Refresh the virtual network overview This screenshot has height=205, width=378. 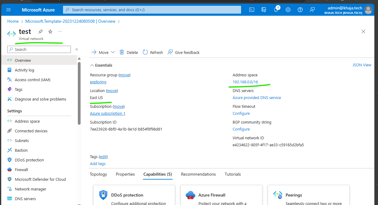click(x=153, y=52)
